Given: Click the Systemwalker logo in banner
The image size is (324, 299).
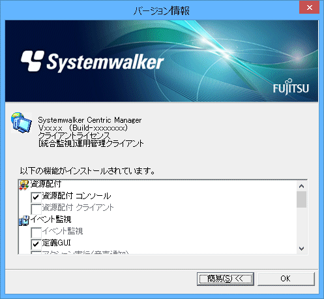Looking at the screenshot, I should tap(92, 61).
